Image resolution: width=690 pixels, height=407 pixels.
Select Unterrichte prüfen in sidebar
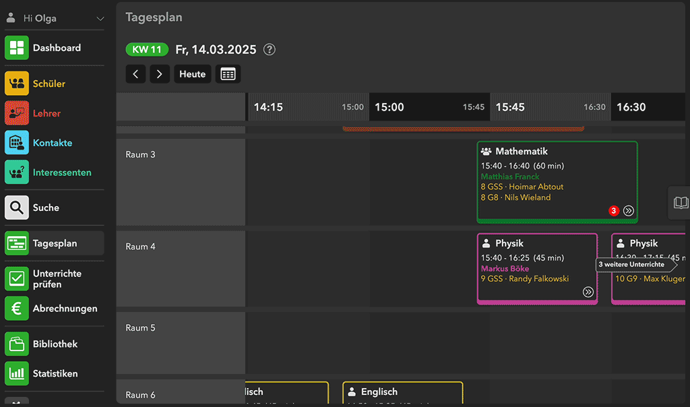pyautogui.click(x=57, y=279)
